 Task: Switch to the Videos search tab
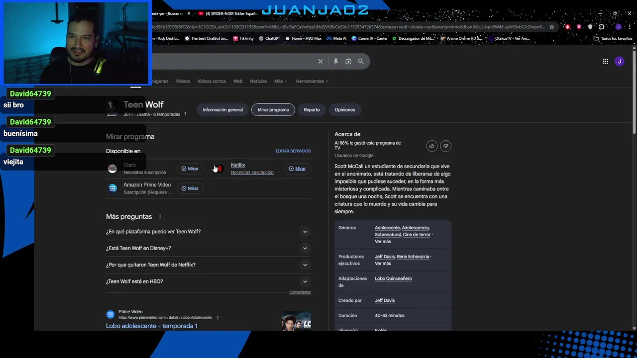(x=183, y=81)
